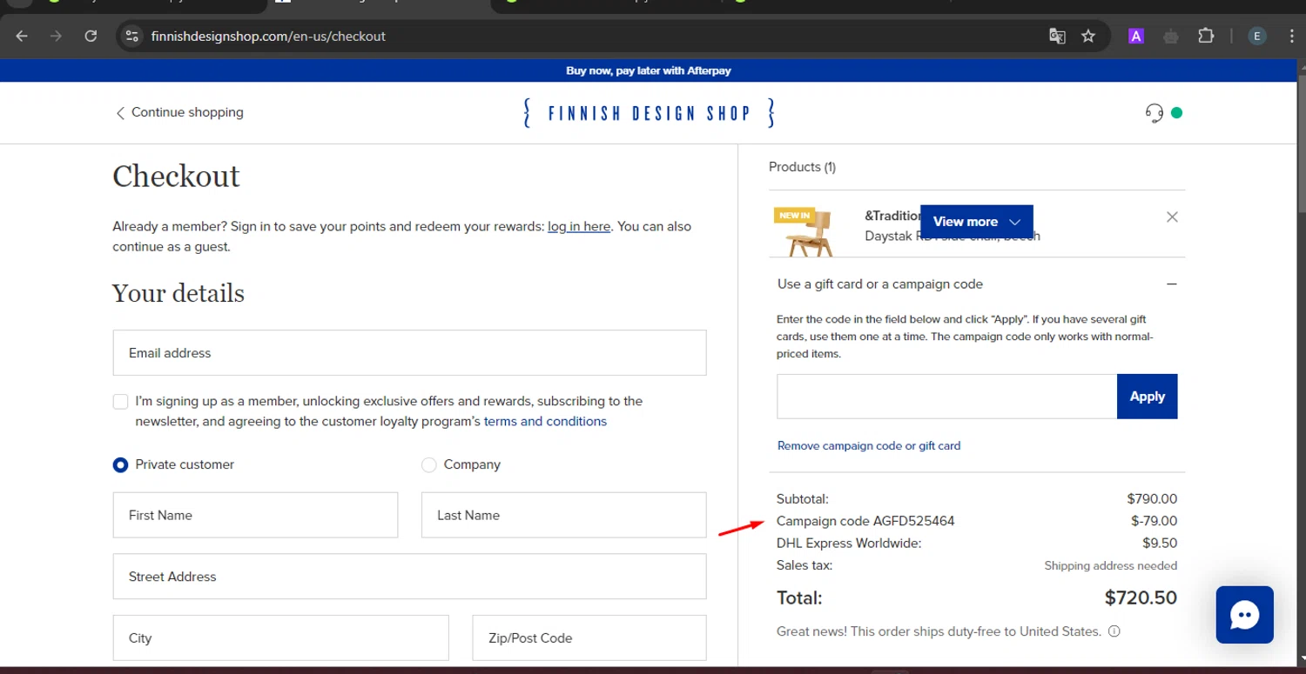Click the 'Products (1)' heading
This screenshot has height=674, width=1306.
click(x=802, y=167)
